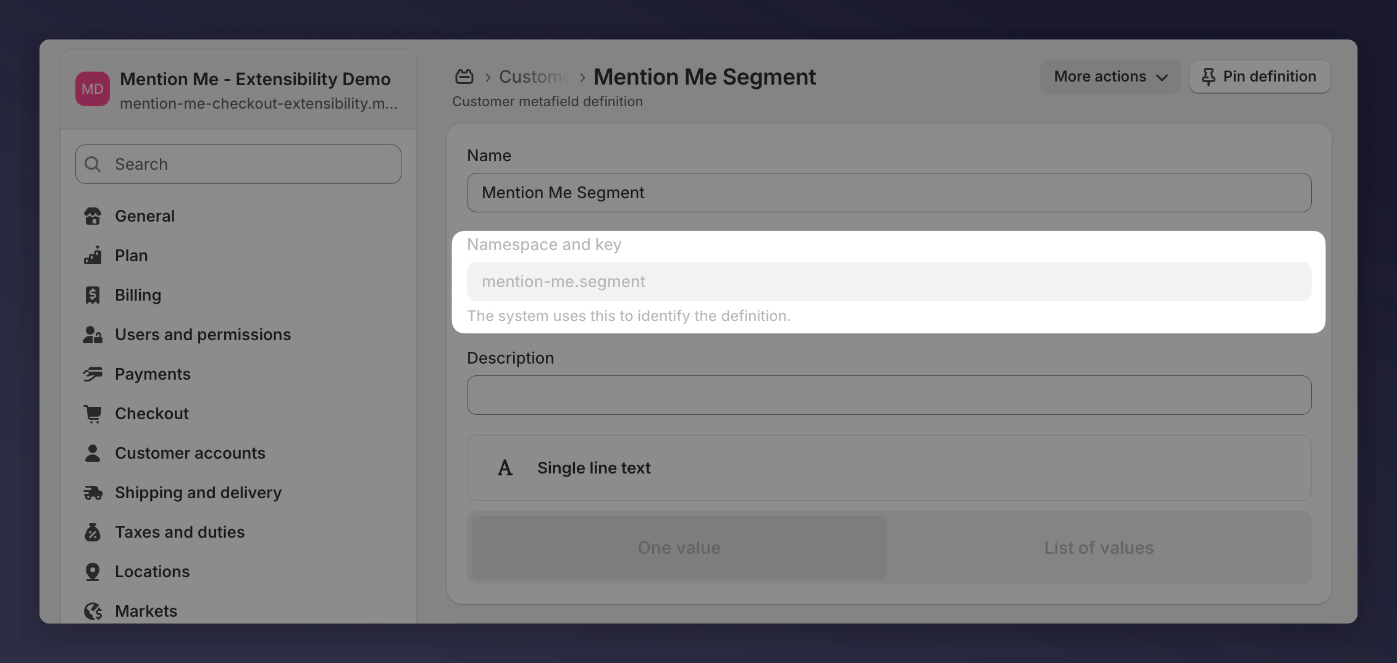
Task: Click the Customer accounts person icon
Action: click(93, 453)
